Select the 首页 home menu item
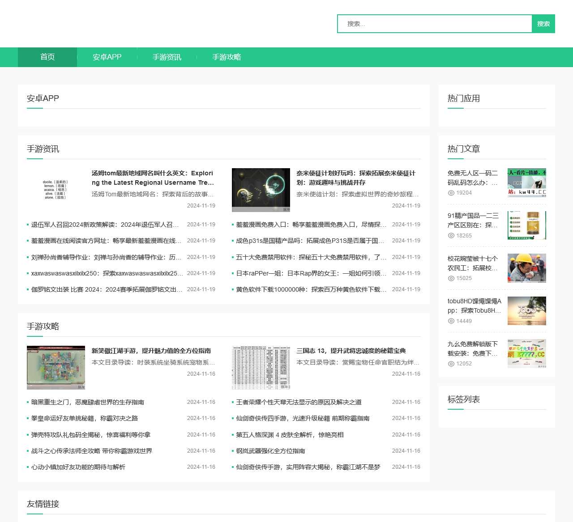Viewport: 573px width, 522px height. 47,57
